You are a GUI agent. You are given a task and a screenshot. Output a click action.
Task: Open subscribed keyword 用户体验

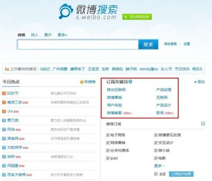point(114,105)
